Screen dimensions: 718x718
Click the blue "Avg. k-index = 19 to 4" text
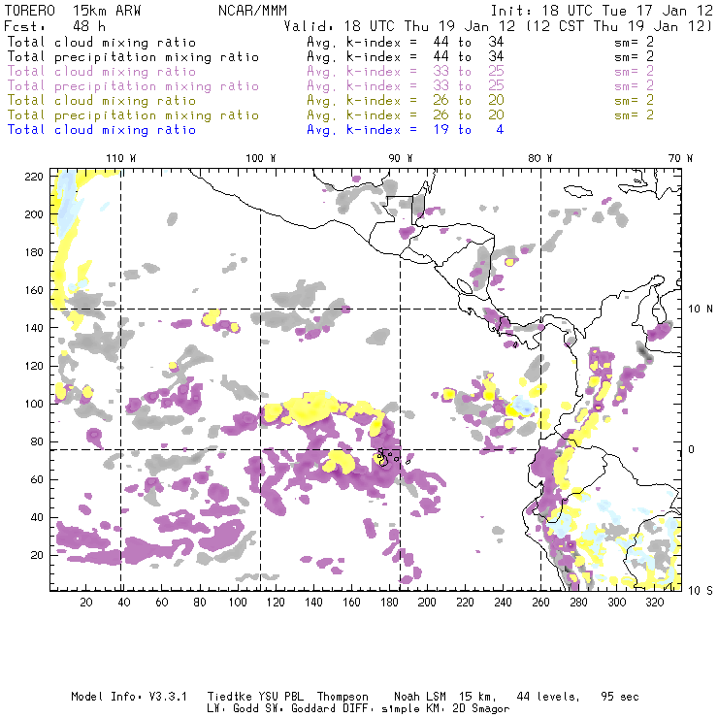pos(406,130)
